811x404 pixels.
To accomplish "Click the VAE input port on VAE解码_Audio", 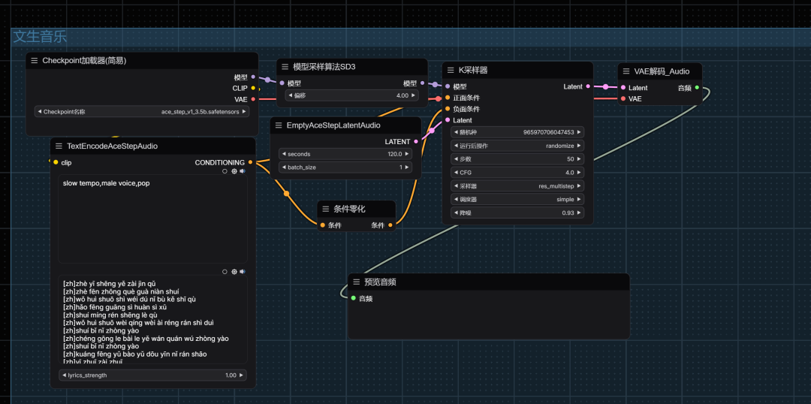I will 623,98.
